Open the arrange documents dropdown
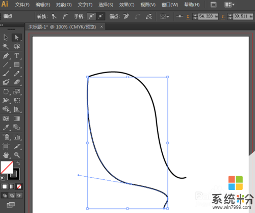This screenshot has width=255, height=213. [229, 5]
